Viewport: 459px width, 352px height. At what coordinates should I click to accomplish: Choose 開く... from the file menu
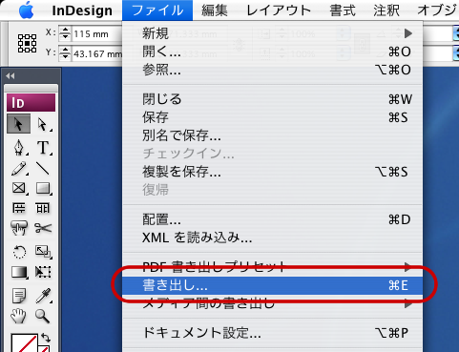(x=273, y=52)
